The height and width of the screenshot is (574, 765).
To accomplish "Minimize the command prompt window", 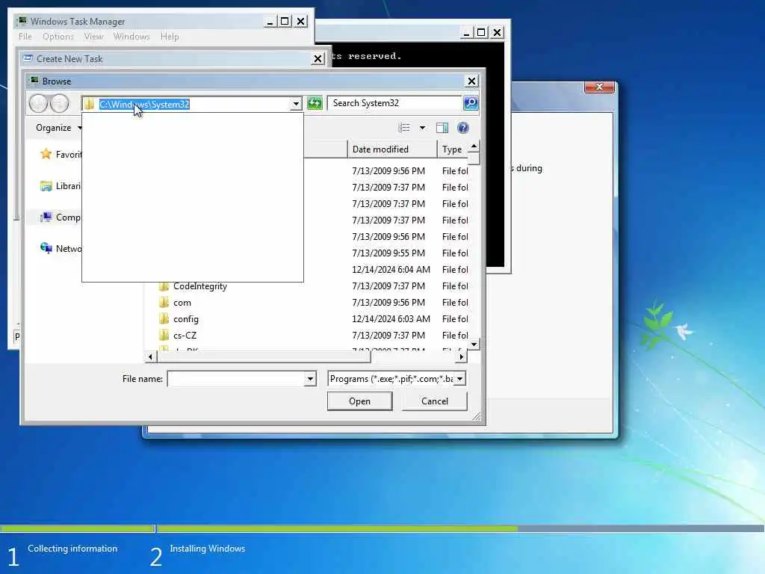I will click(466, 33).
